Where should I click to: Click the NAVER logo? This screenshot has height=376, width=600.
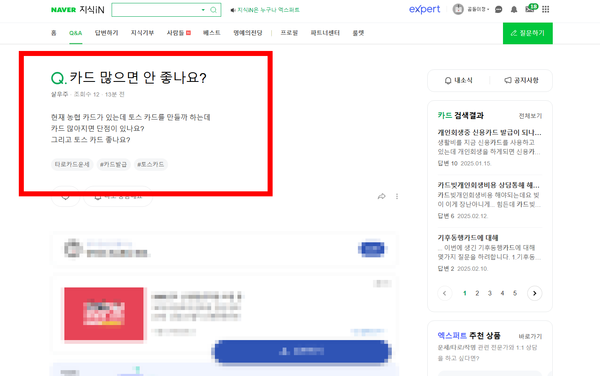point(64,10)
